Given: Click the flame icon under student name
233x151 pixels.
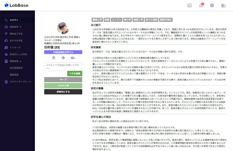Looking at the screenshot, I should click(54, 58).
